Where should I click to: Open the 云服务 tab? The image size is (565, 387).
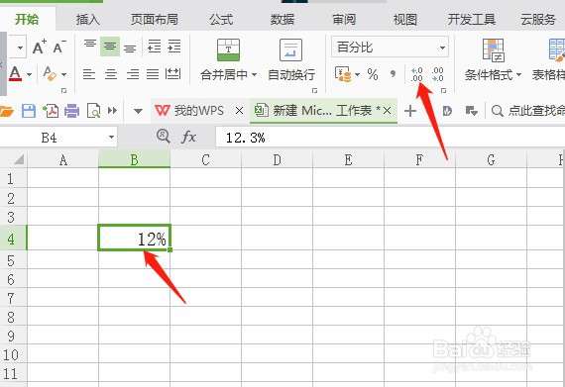(538, 20)
